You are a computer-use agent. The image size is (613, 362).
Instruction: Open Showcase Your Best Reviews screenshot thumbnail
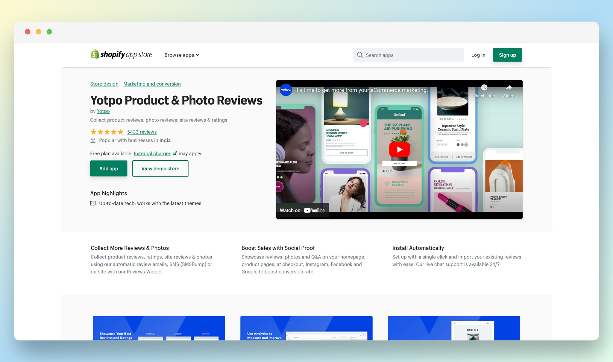159,328
